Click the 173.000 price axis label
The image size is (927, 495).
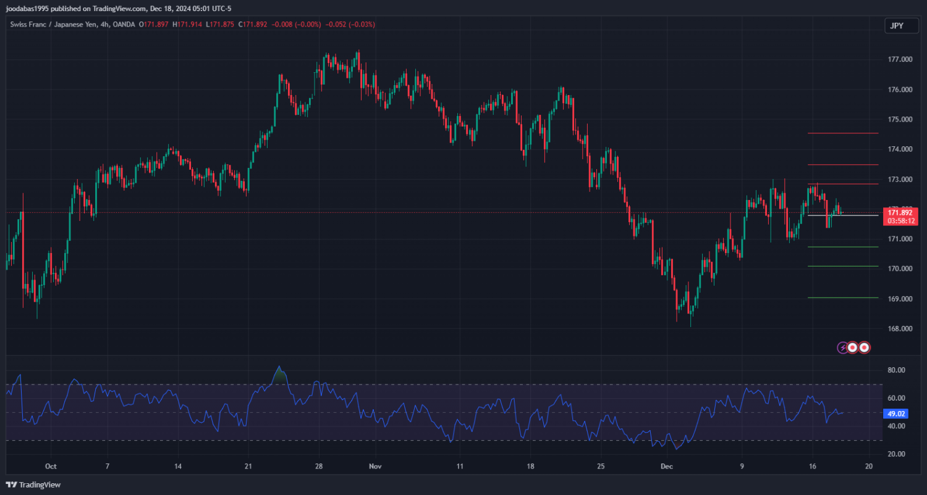900,180
